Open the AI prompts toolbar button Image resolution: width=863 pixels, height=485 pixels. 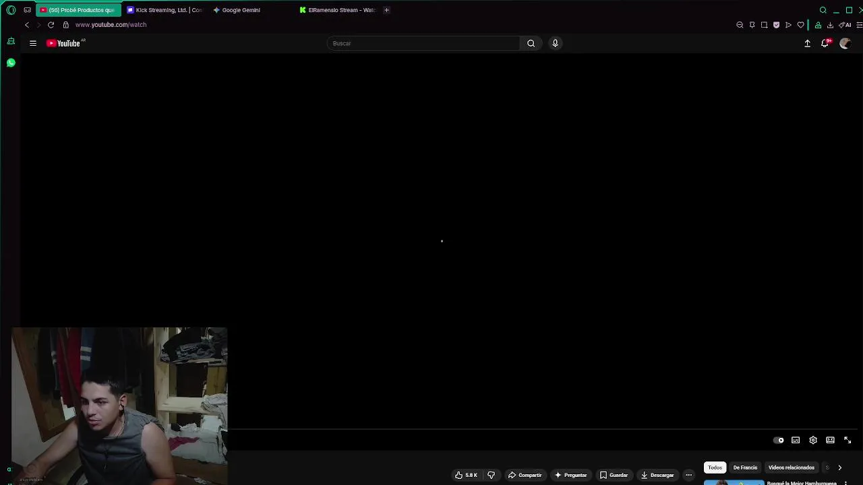(x=845, y=25)
